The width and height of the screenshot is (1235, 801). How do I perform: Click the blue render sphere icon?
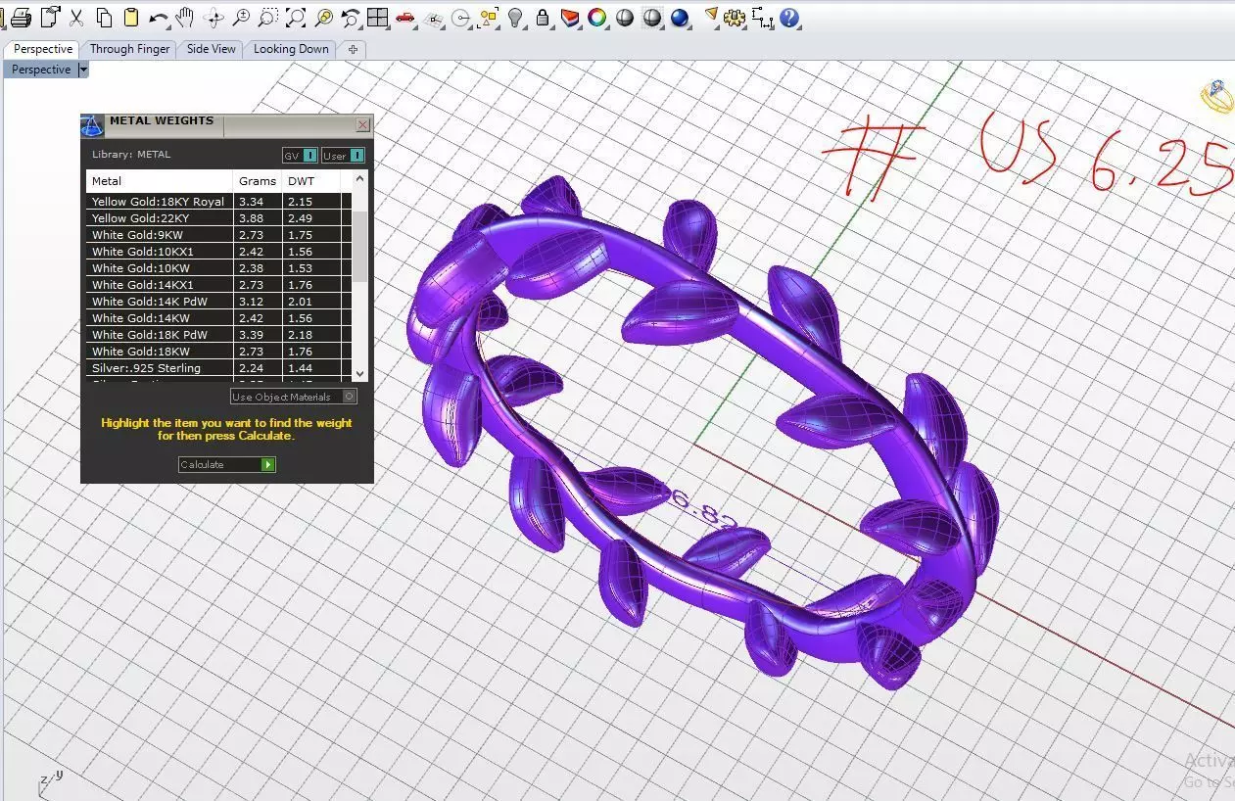679,18
